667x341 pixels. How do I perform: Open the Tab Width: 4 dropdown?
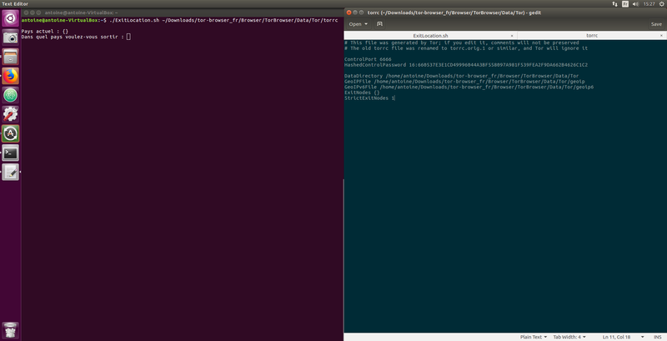[571, 336]
